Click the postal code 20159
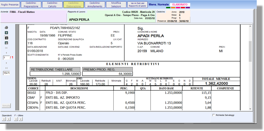 142,51
